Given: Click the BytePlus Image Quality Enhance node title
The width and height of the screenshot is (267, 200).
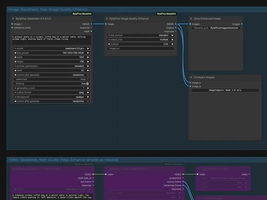Looking at the screenshot, I should click(x=129, y=19).
